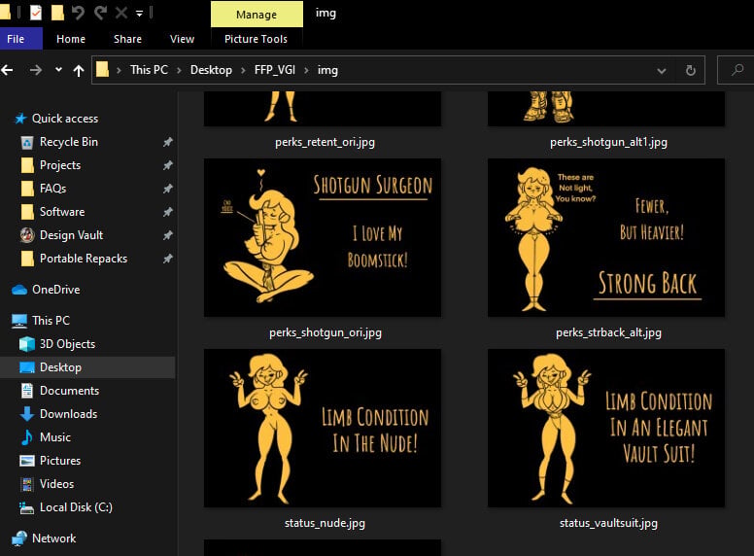This screenshot has height=556, width=754.
Task: Select This PC in navigation pane
Action: tap(51, 321)
